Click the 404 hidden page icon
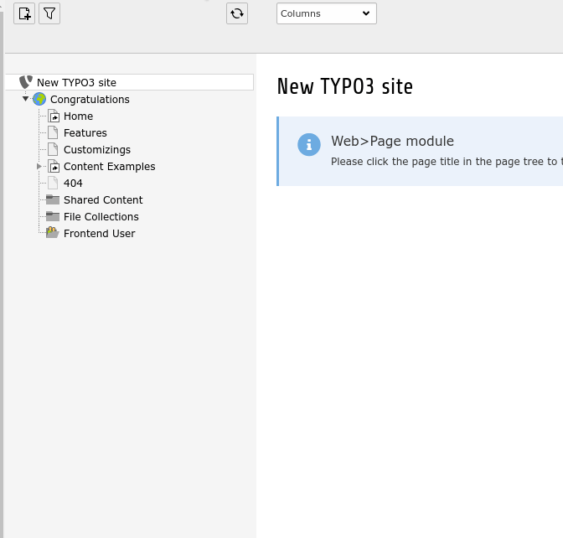The height and width of the screenshot is (538, 563). click(x=53, y=183)
